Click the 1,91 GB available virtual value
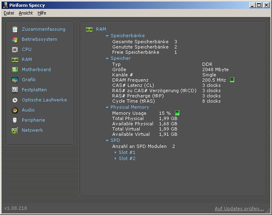Image resolution: width=272 pixels, height=215 pixels. coord(168,134)
